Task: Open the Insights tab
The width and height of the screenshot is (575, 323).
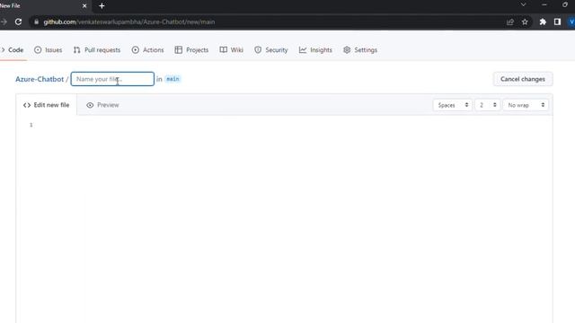Action: point(315,50)
